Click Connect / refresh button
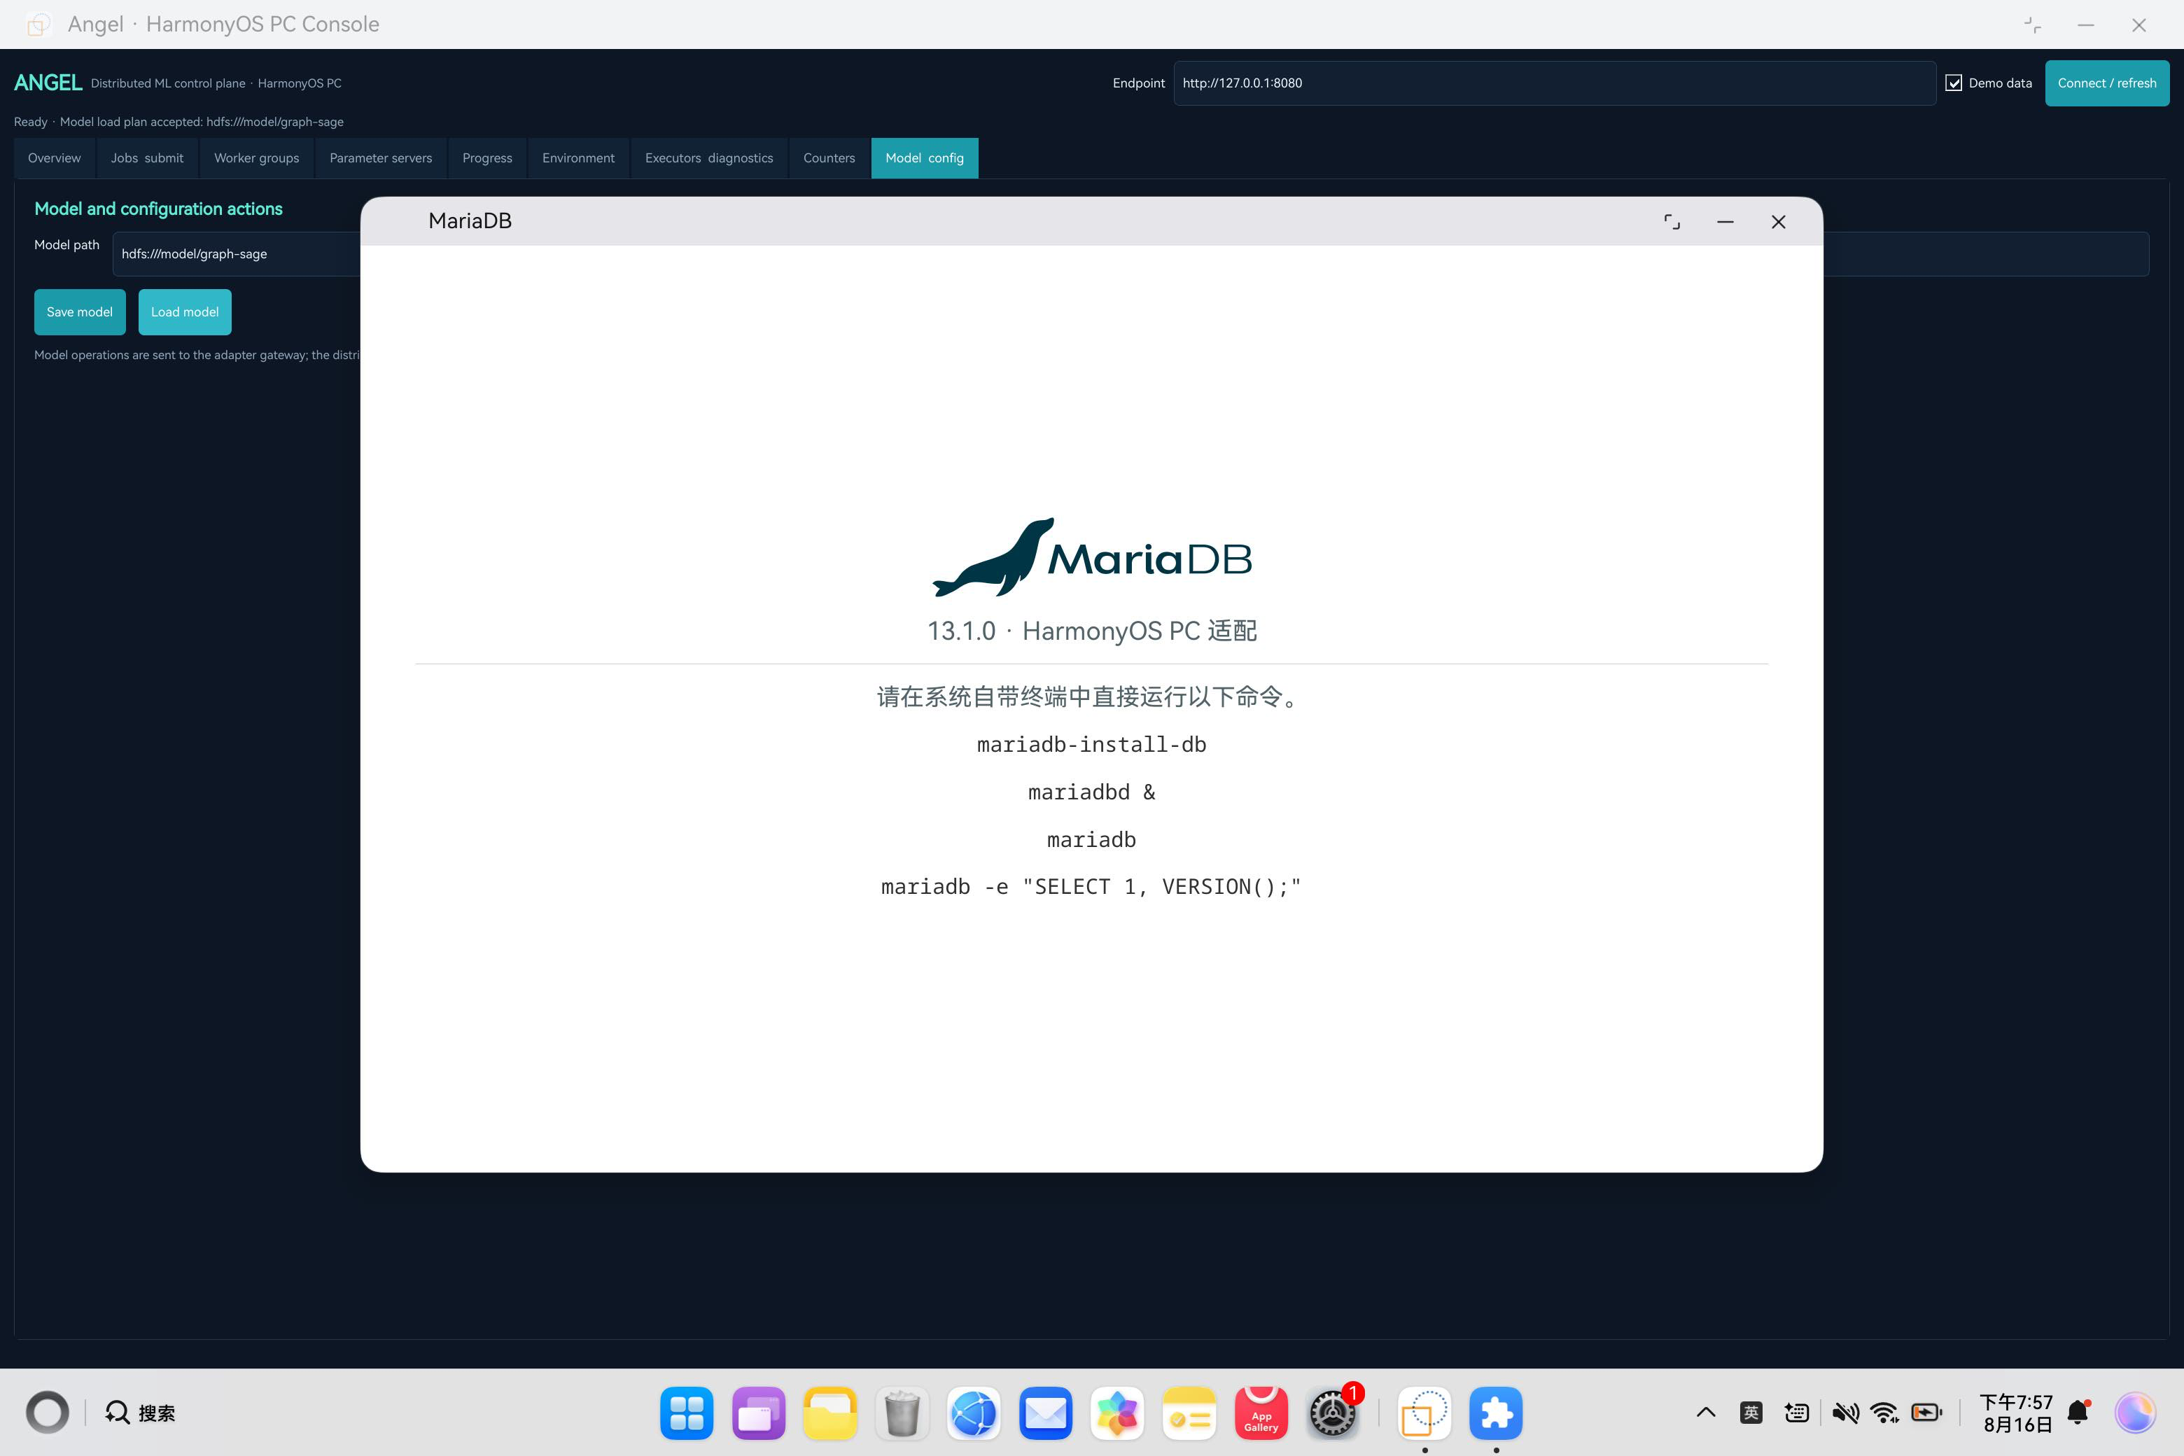This screenshot has width=2184, height=1456. coord(2107,83)
